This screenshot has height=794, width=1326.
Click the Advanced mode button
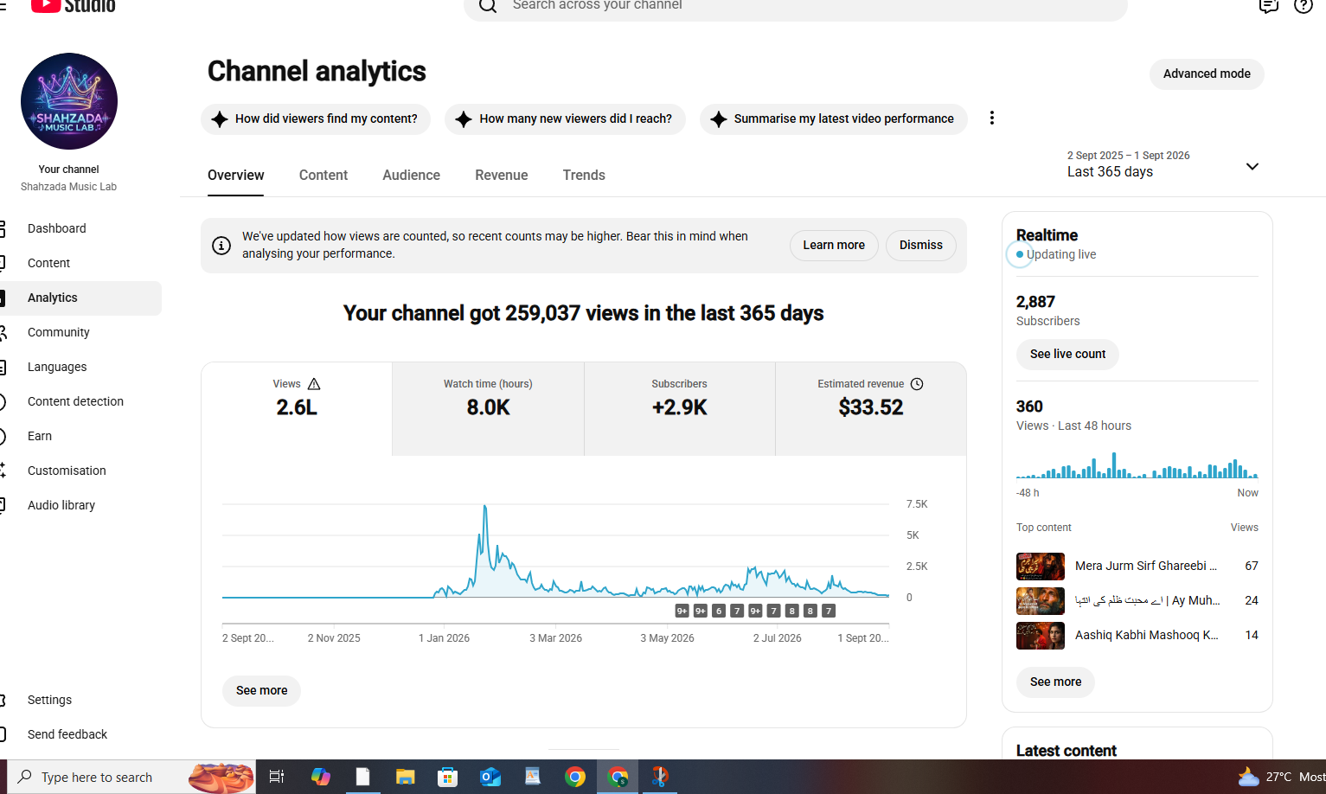pos(1207,74)
